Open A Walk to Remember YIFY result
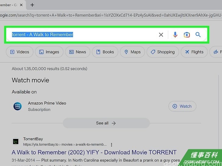Screen dimensions: 222x166 [x=94, y=152]
